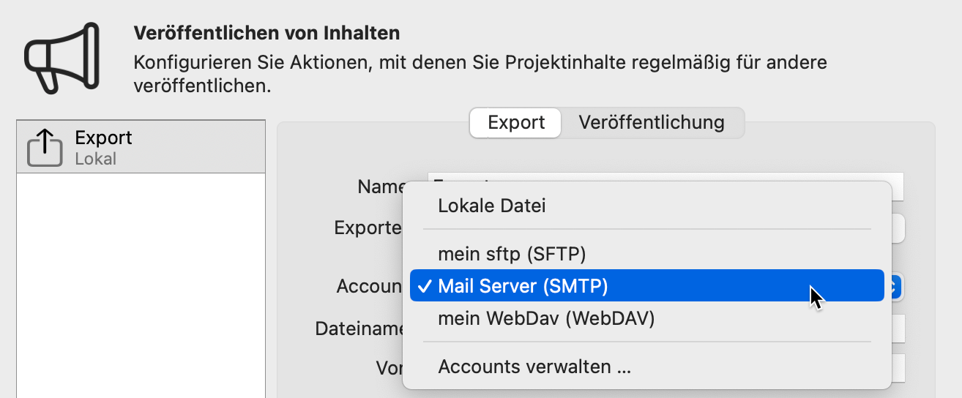Click the Account popup arrow button
Screen dimensions: 962x398
click(x=895, y=286)
